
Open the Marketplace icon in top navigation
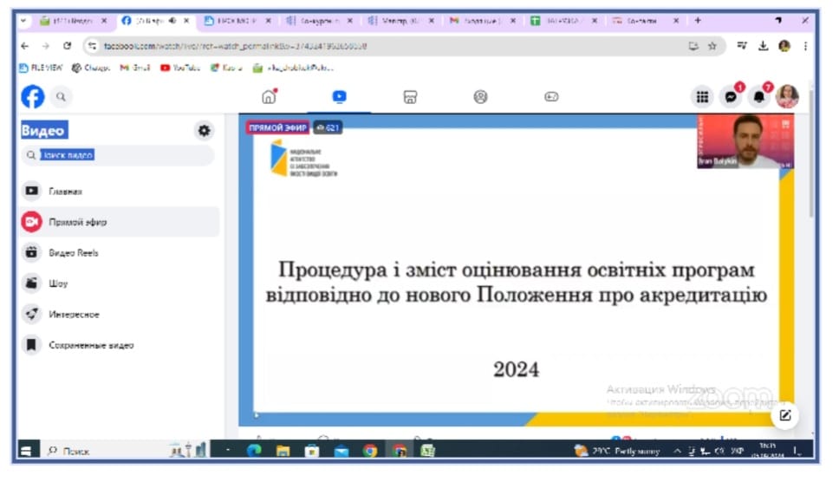[x=410, y=97]
